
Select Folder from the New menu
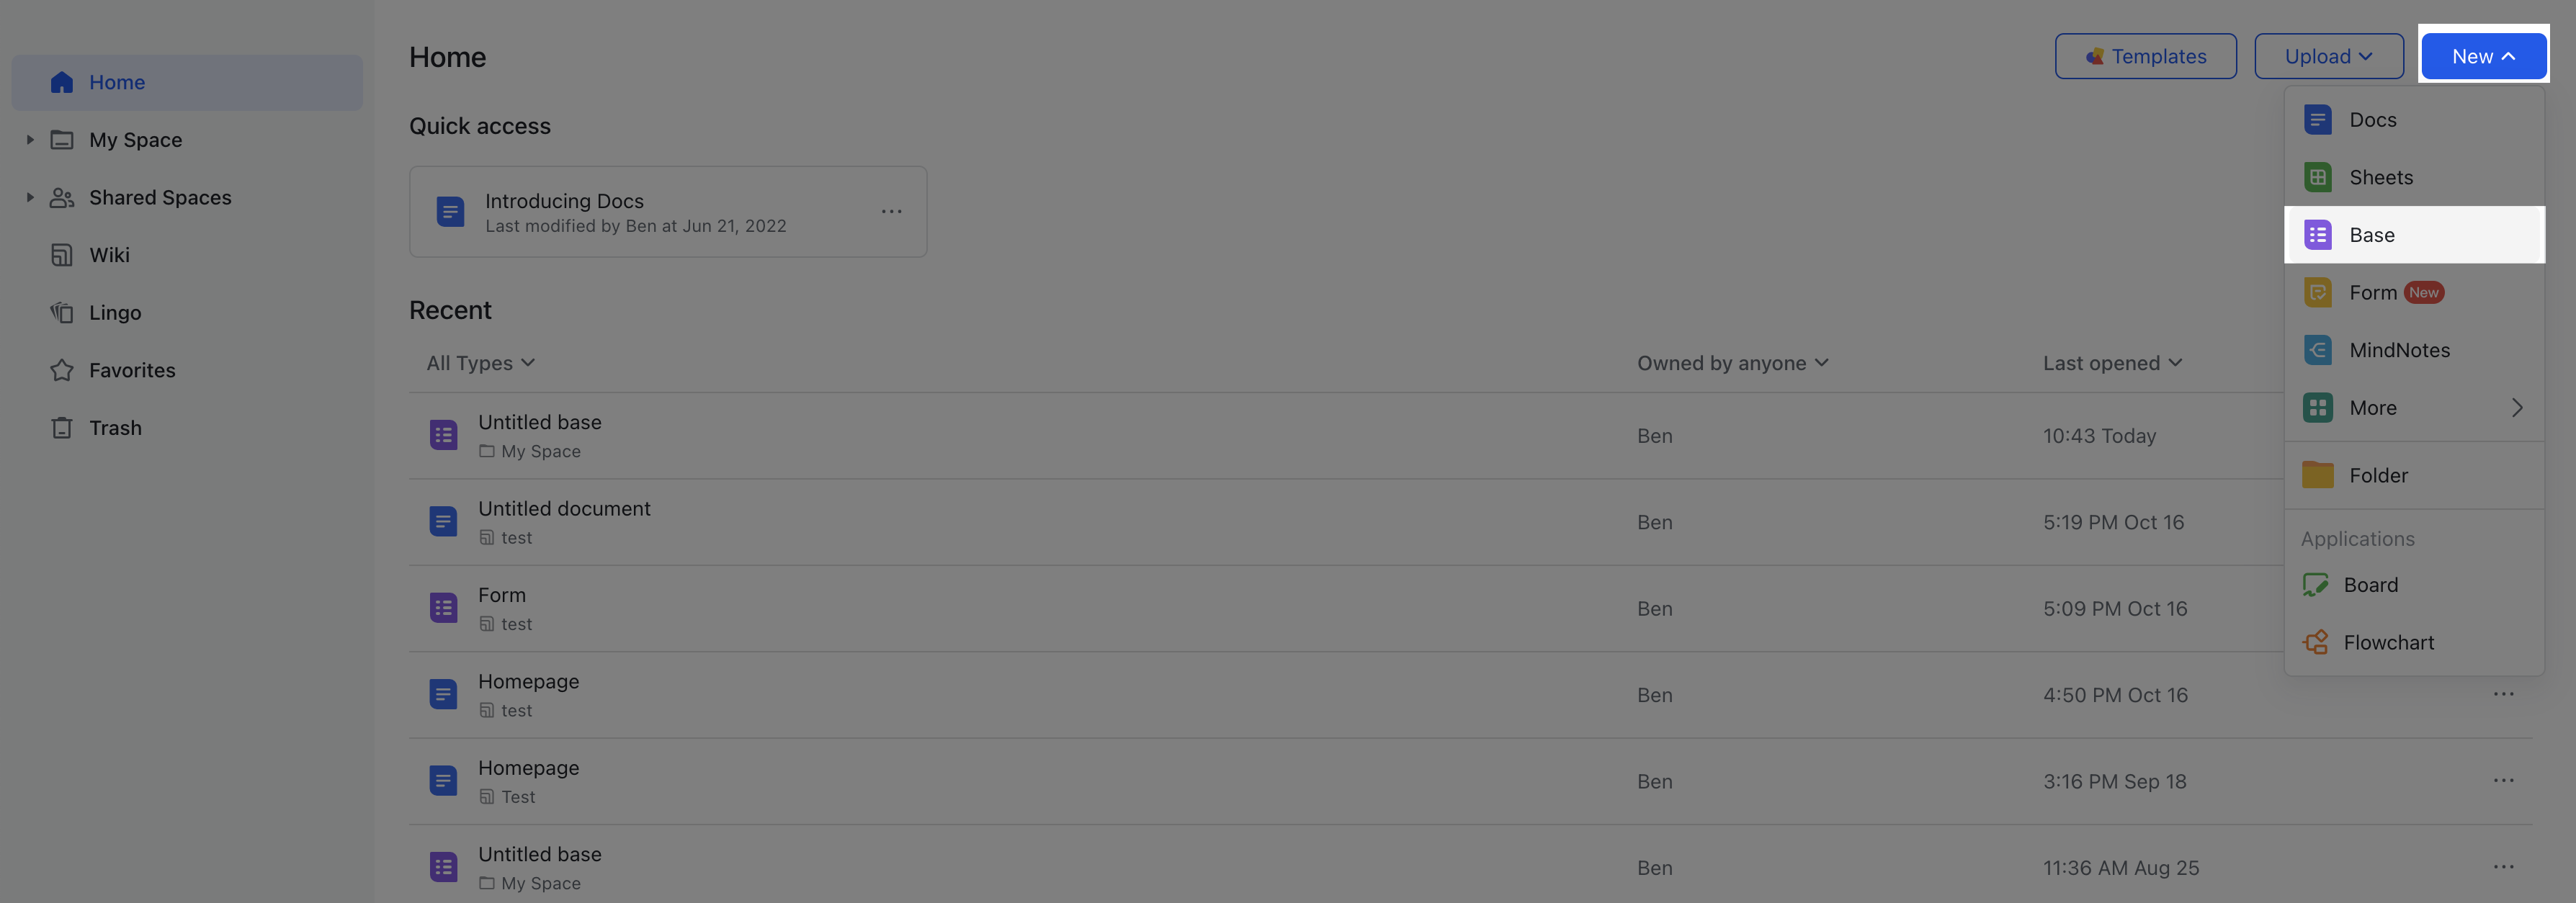click(2379, 475)
